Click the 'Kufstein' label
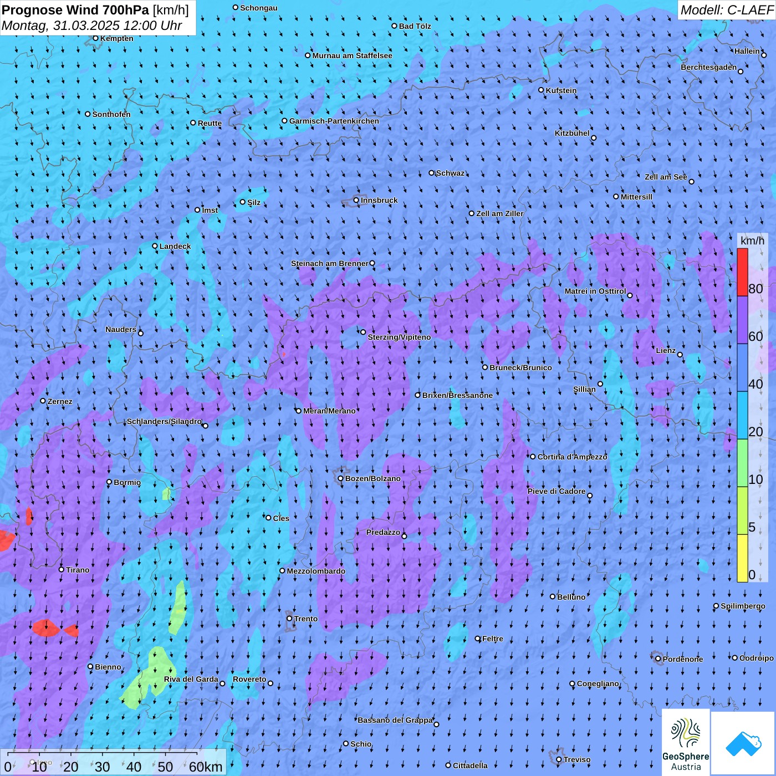The height and width of the screenshot is (776, 776). (561, 90)
